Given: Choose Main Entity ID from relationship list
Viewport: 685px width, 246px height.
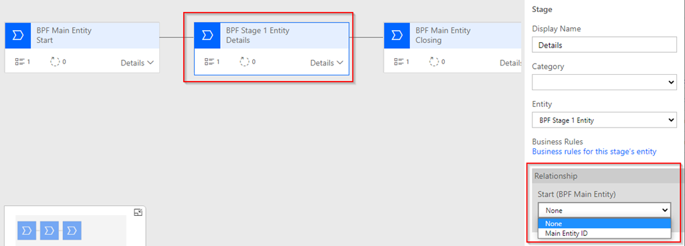Looking at the screenshot, I should click(604, 233).
